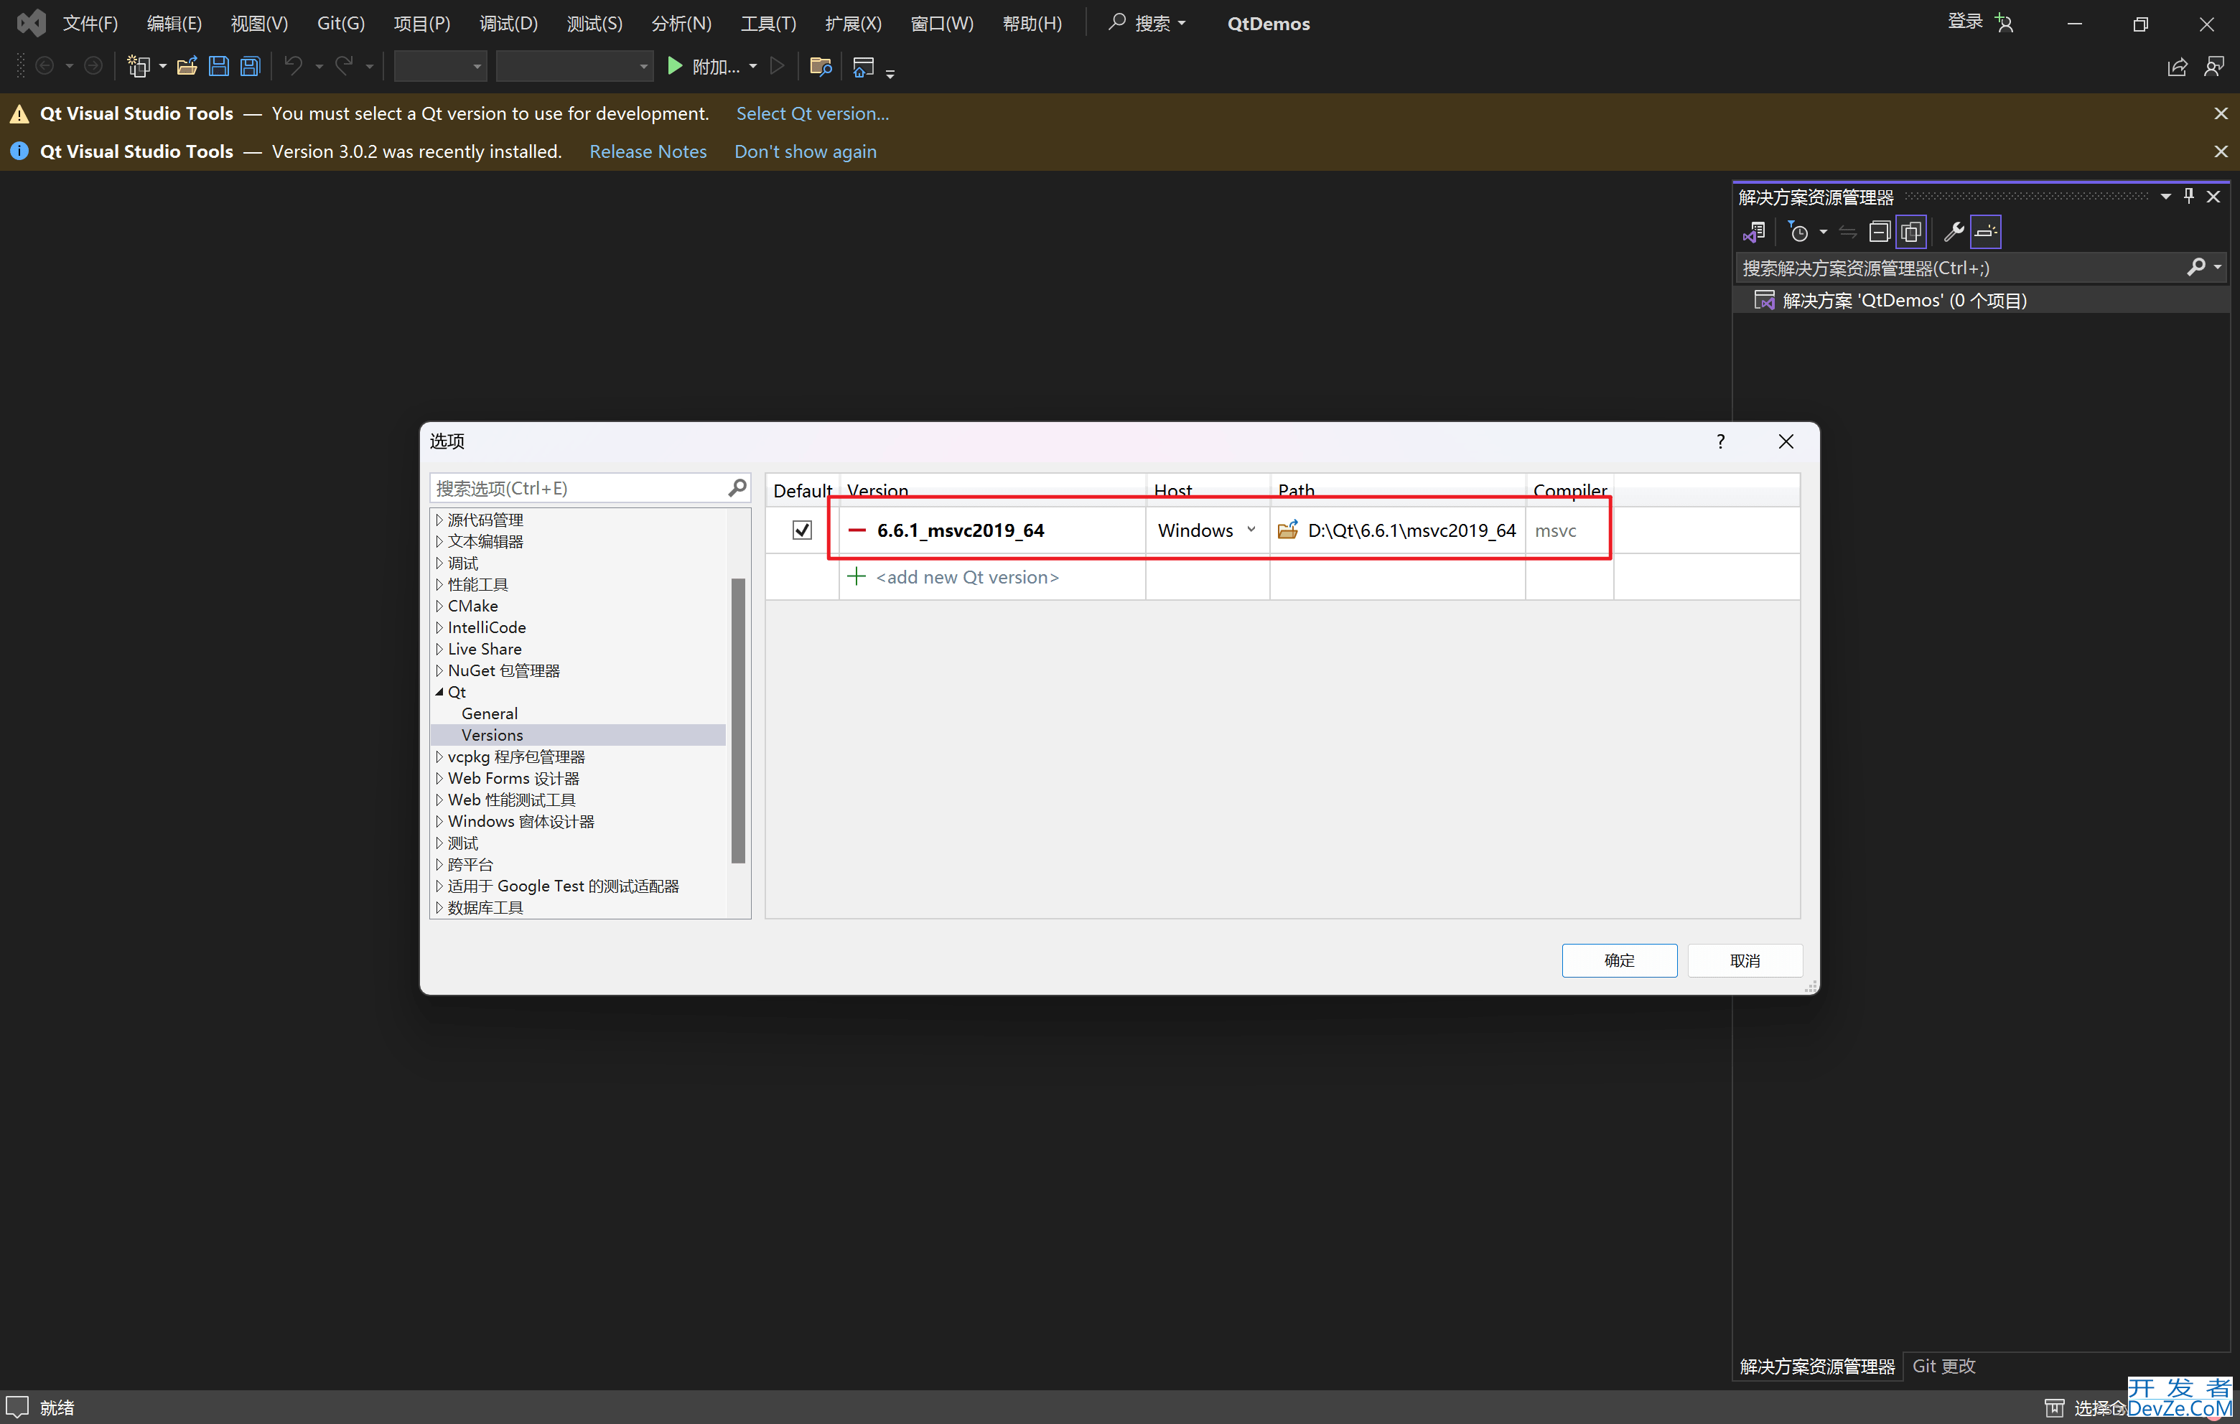Click the redo toolbar icon

click(344, 65)
